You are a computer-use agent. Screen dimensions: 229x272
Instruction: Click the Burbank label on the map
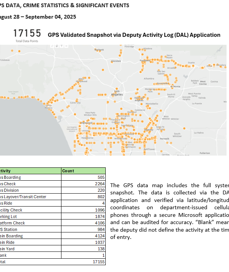(x=99, y=50)
